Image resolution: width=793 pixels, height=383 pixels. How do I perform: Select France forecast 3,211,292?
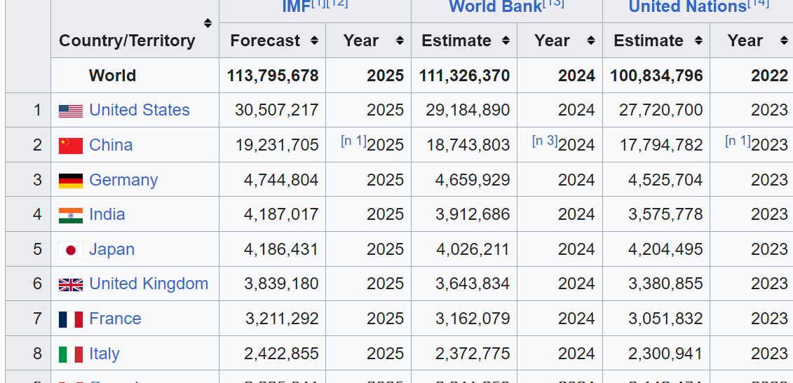coord(282,319)
